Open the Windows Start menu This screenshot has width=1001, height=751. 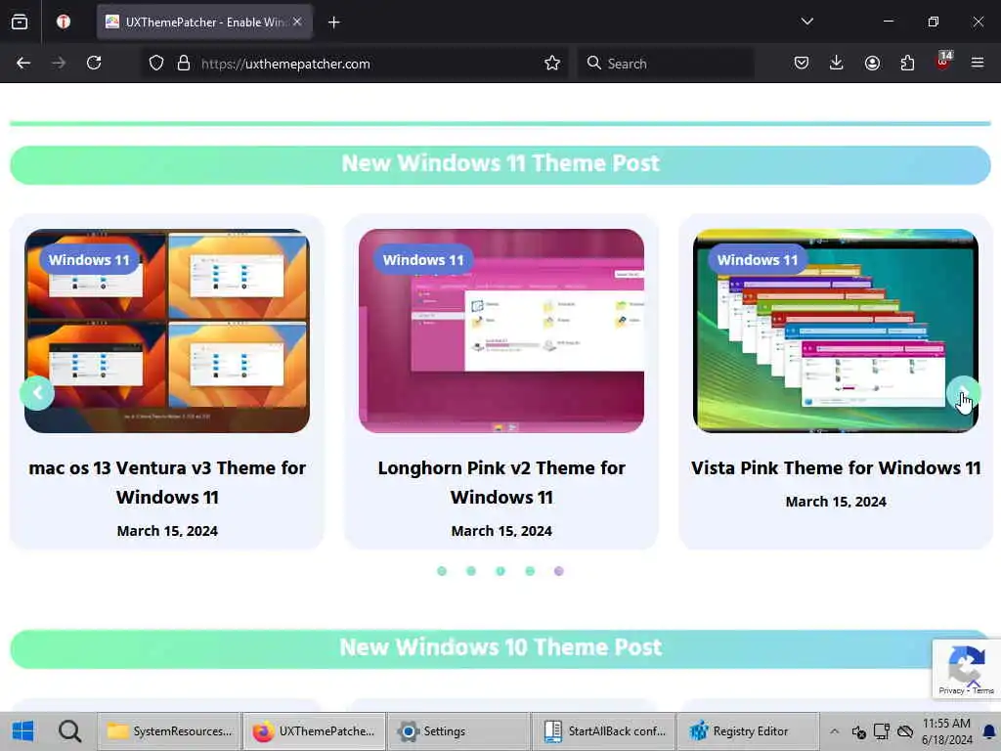coord(23,731)
